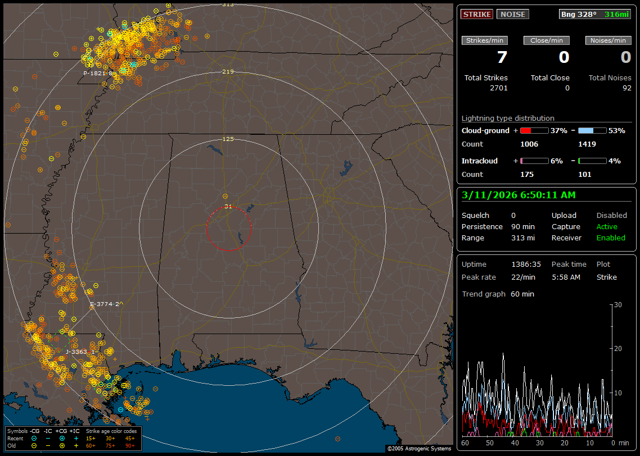
Task: Click the recent -IC cyan dash symbol
Action: (48, 438)
